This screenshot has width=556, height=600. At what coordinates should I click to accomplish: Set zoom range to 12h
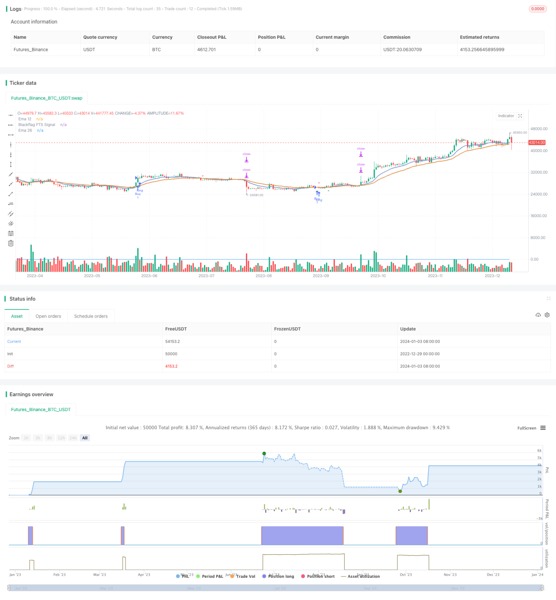pos(61,438)
